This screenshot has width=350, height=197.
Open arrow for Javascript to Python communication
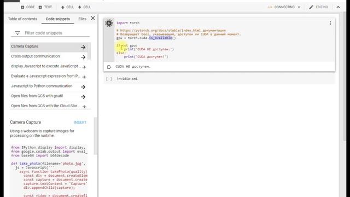point(83,86)
